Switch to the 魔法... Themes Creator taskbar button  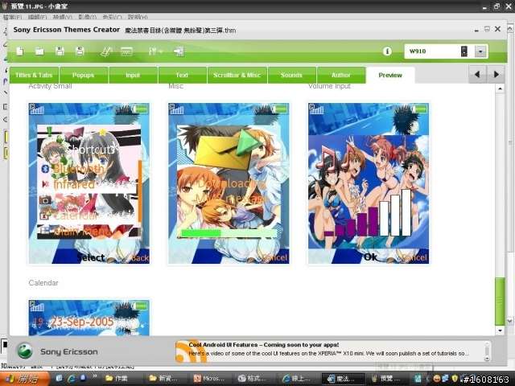point(343,379)
